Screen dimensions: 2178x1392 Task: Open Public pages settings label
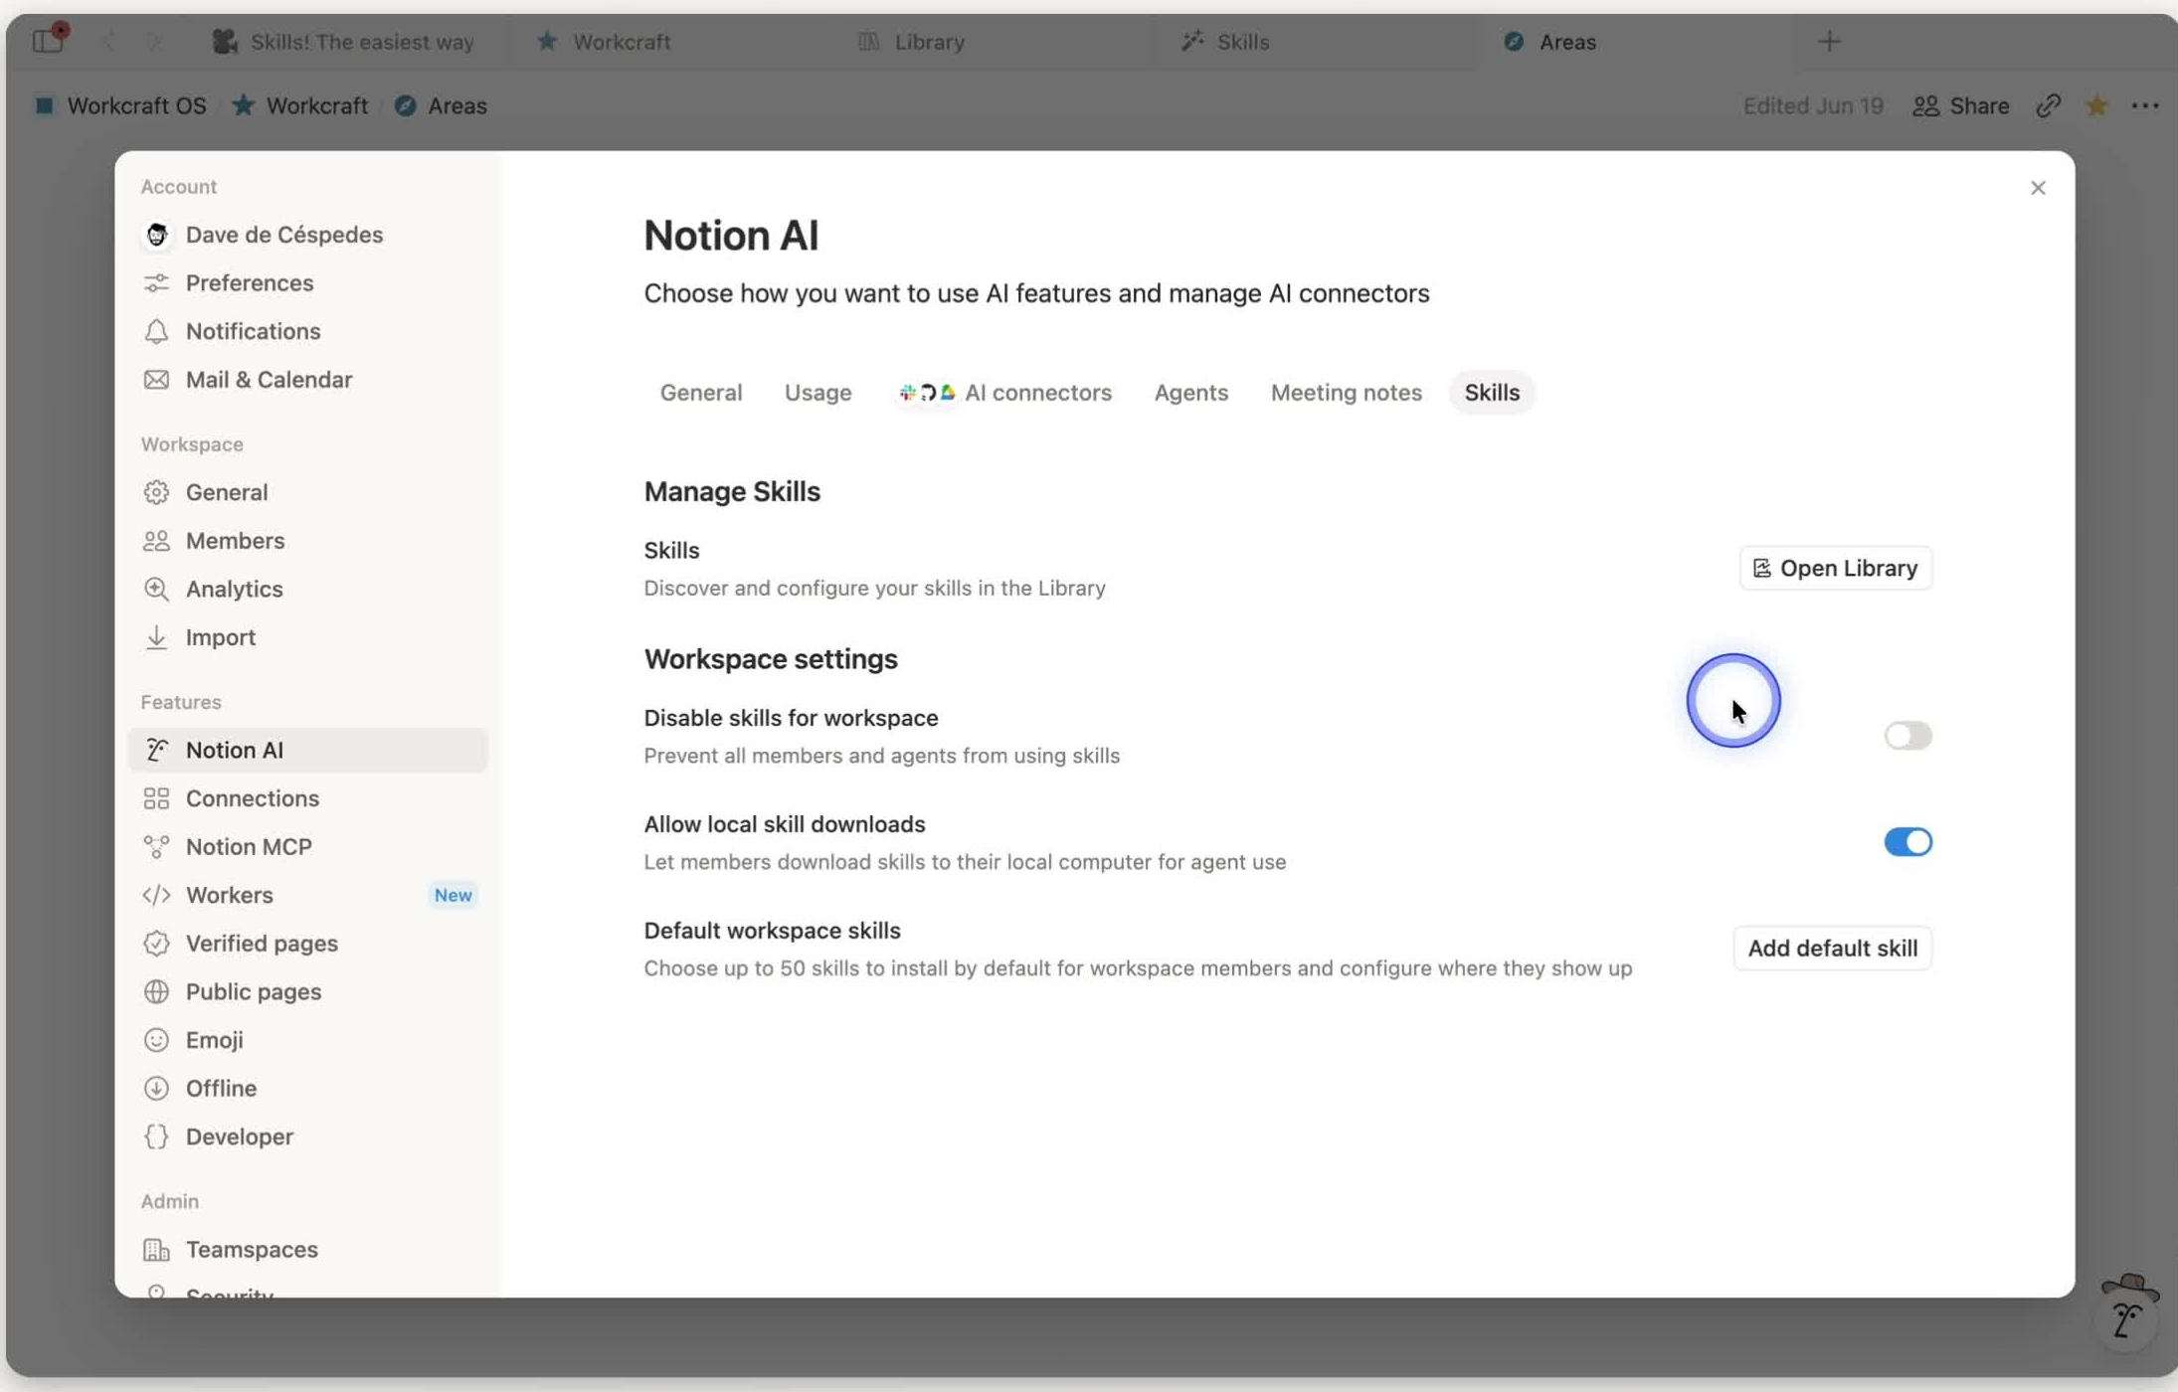pyautogui.click(x=254, y=992)
